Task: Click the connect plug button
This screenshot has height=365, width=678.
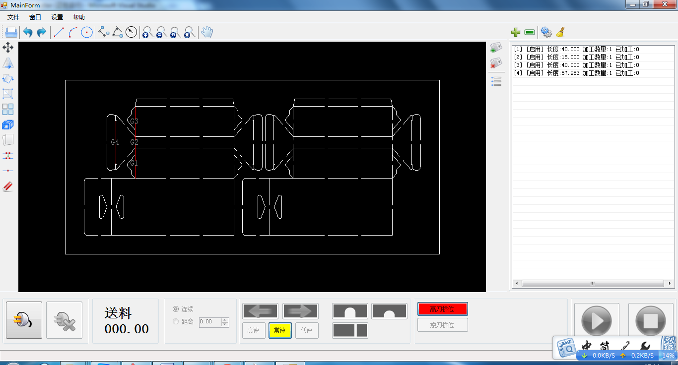Action: click(x=24, y=320)
